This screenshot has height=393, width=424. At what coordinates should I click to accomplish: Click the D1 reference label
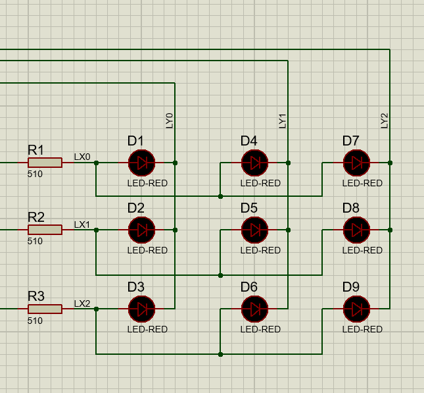click(x=135, y=141)
